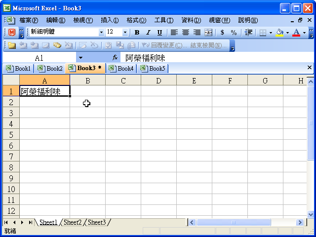Click the vertical scrollbar down arrow

(x=311, y=214)
